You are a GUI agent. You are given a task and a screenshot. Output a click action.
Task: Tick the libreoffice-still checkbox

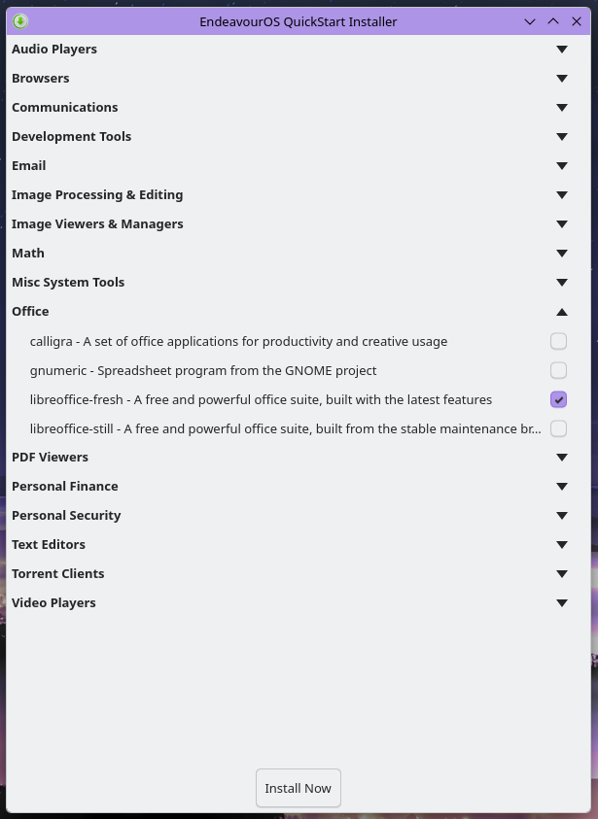pyautogui.click(x=558, y=428)
